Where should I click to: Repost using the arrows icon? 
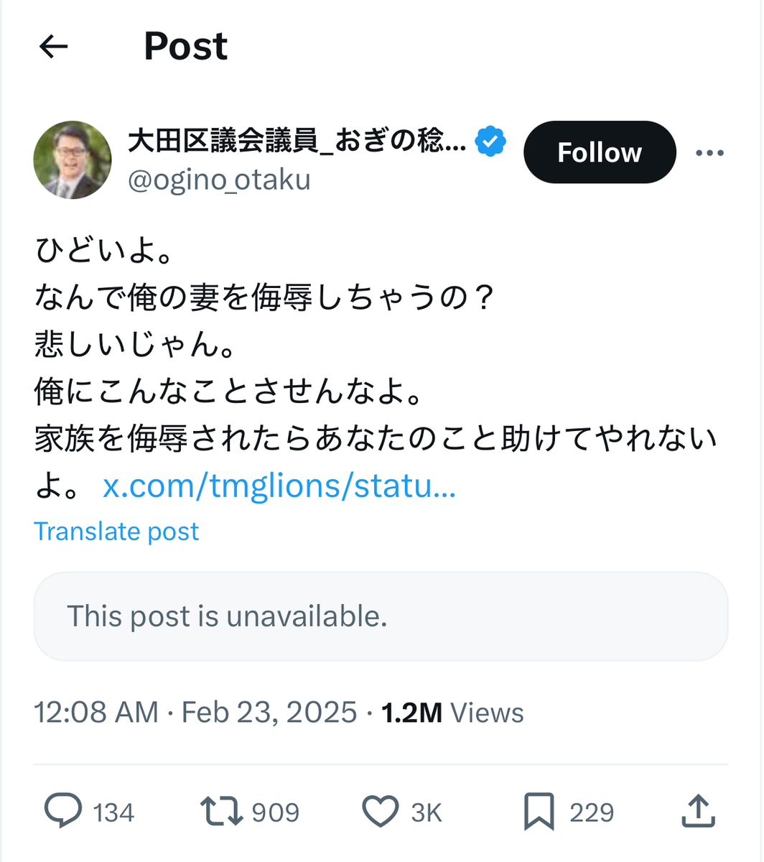point(220,812)
